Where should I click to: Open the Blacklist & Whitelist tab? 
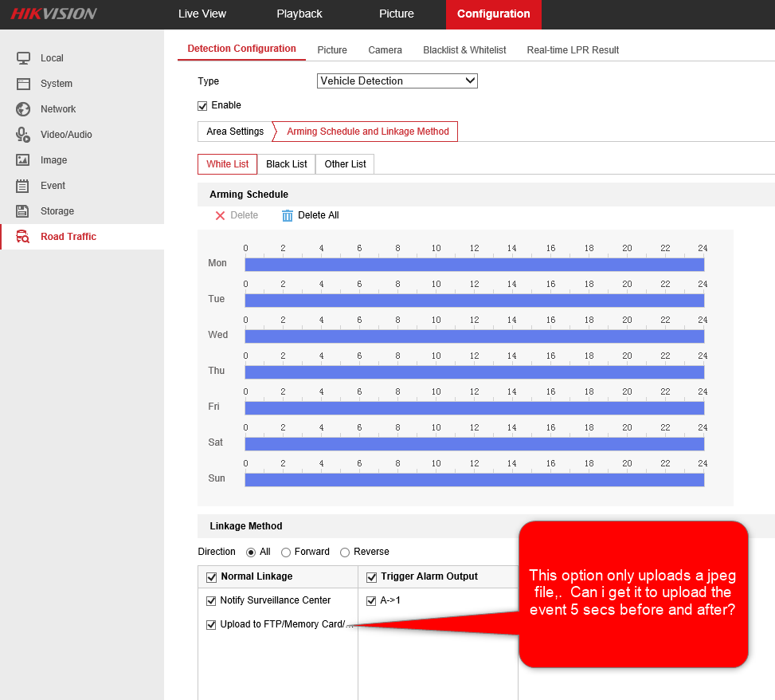[x=464, y=49]
